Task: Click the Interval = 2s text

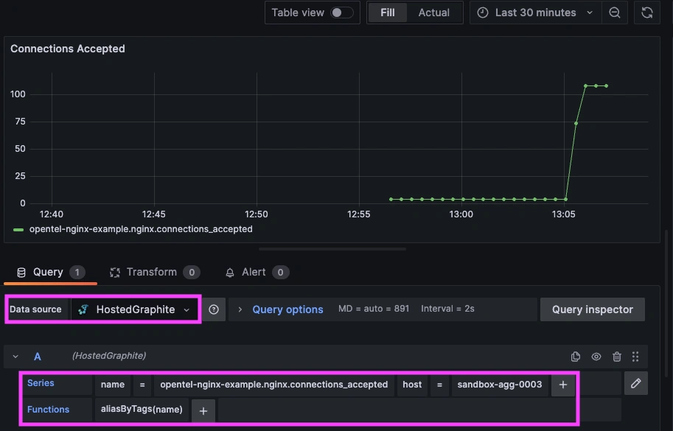Action: click(x=447, y=309)
